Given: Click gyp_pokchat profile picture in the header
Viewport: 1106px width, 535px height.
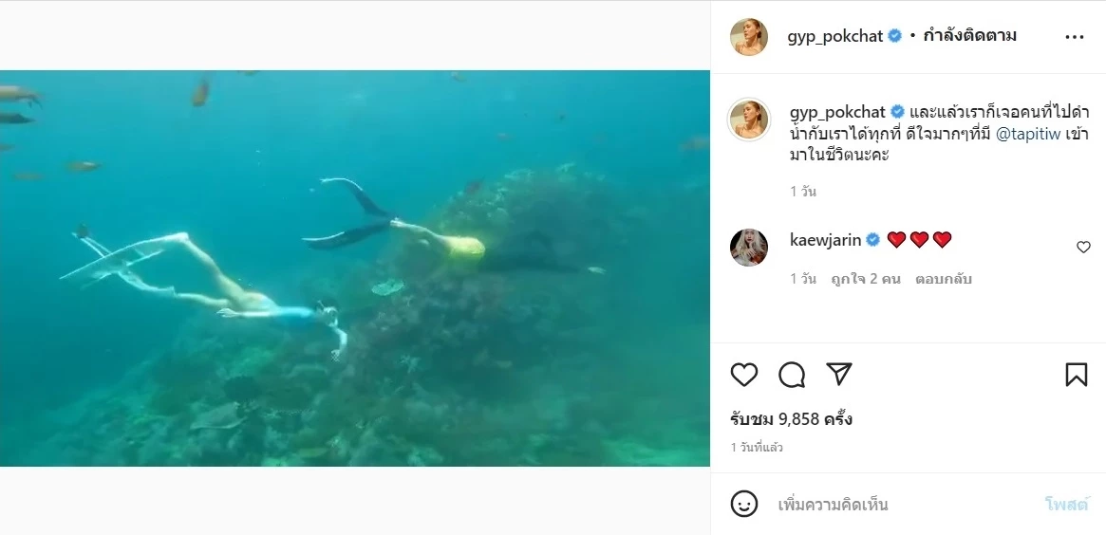Looking at the screenshot, I should pyautogui.click(x=748, y=37).
